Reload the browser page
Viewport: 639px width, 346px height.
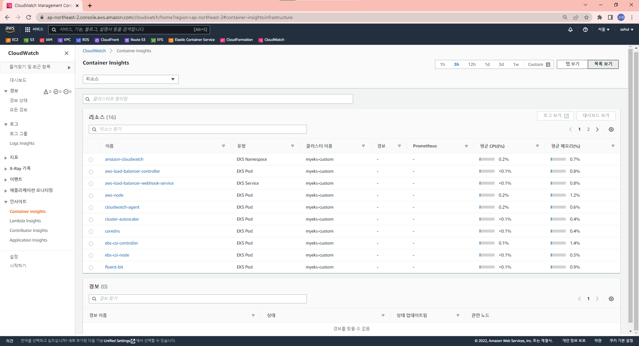[x=29, y=17]
